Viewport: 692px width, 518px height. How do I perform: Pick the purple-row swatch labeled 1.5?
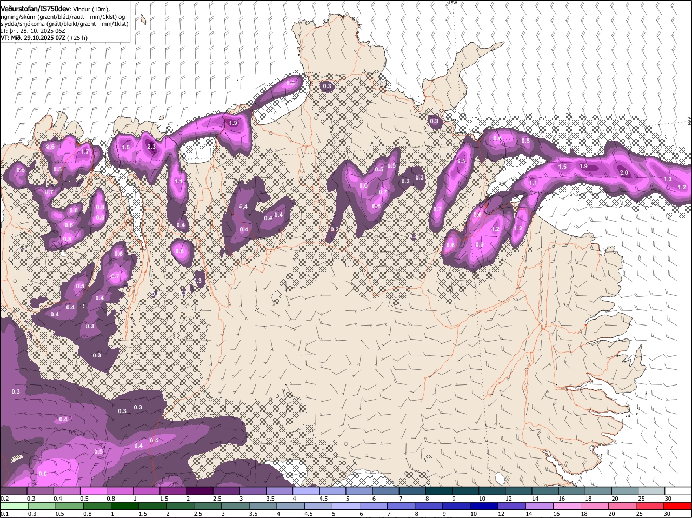point(173,490)
